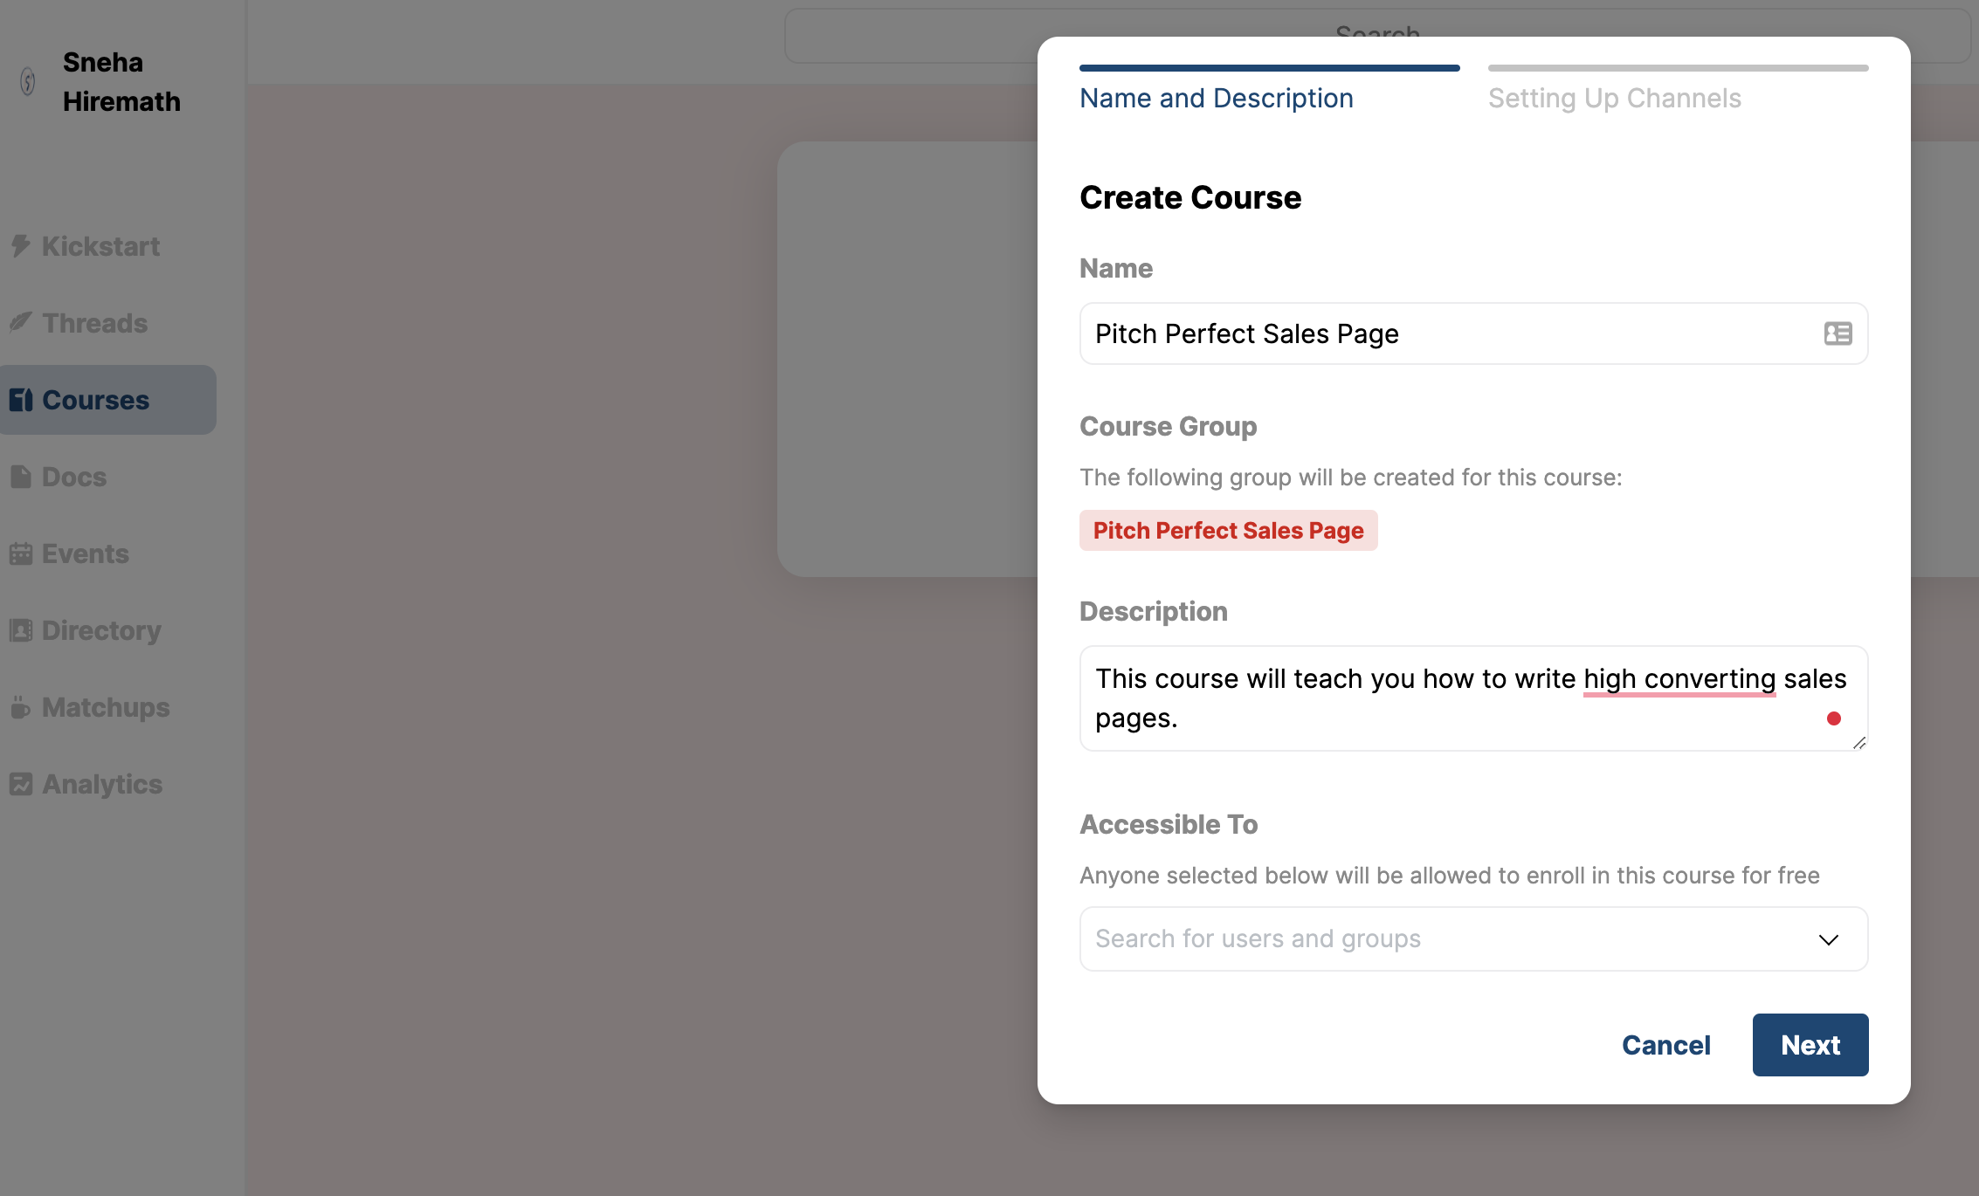Viewport: 1979px width, 1196px height.
Task: Click the Analytics chart icon
Action: (21, 784)
